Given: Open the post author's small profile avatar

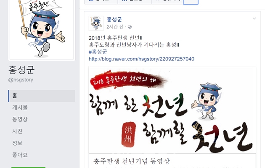Looking at the screenshot, I should tap(96, 23).
